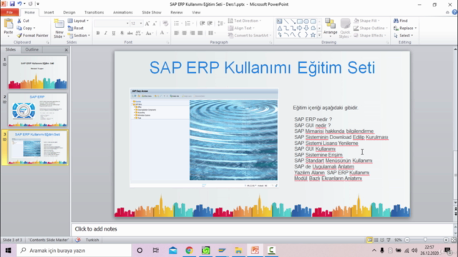
Task: Click Convert to SmartArt
Action: [x=250, y=36]
